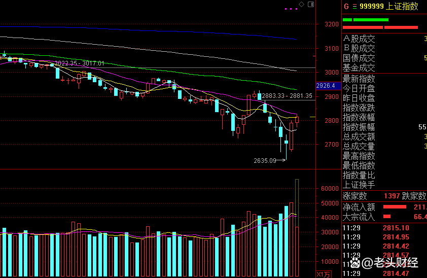Click the diamond icon above the chart

point(301,4)
